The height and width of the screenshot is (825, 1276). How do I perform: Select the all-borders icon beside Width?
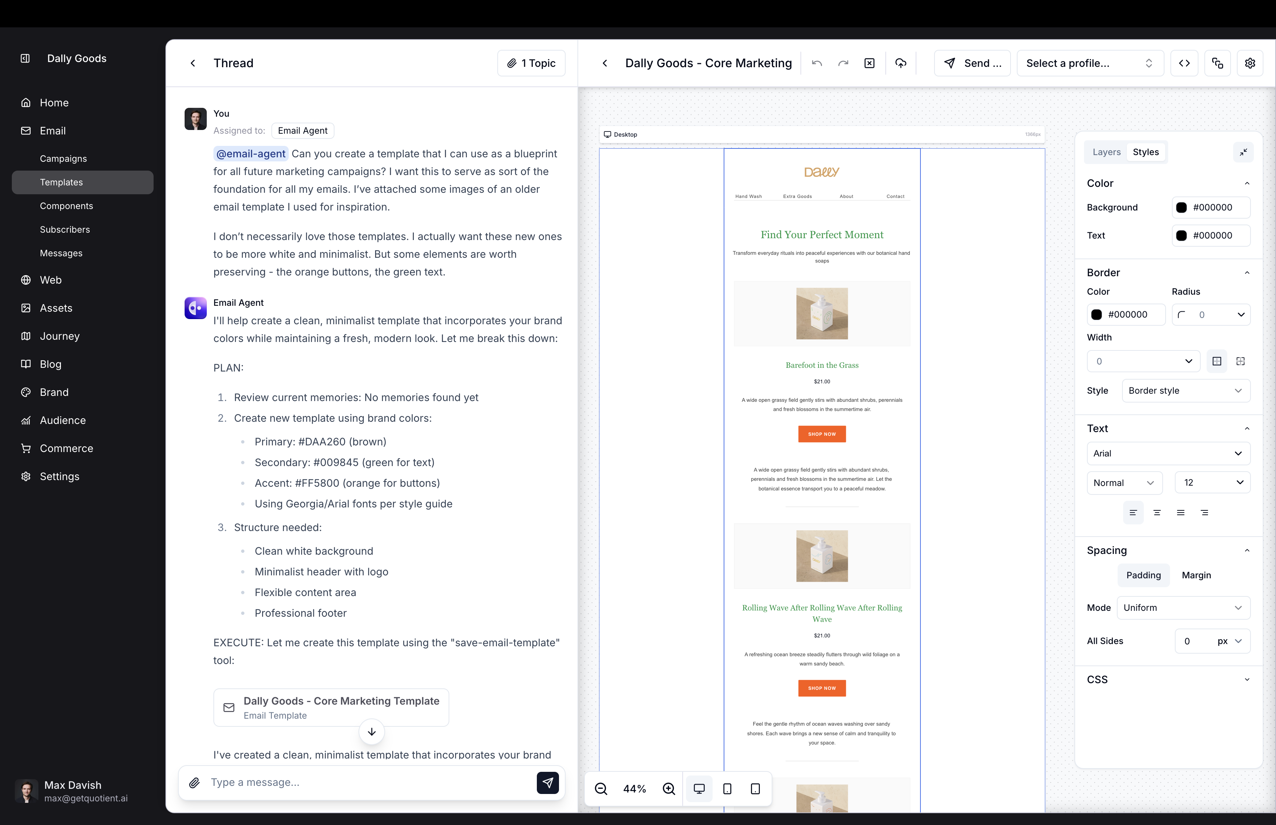coord(1217,361)
